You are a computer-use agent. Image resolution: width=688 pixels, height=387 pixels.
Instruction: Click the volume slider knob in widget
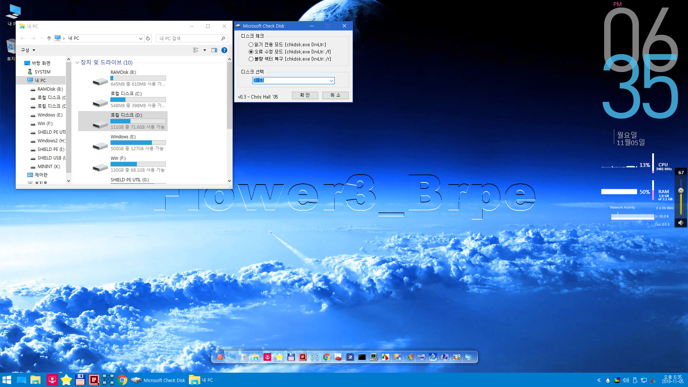681,191
